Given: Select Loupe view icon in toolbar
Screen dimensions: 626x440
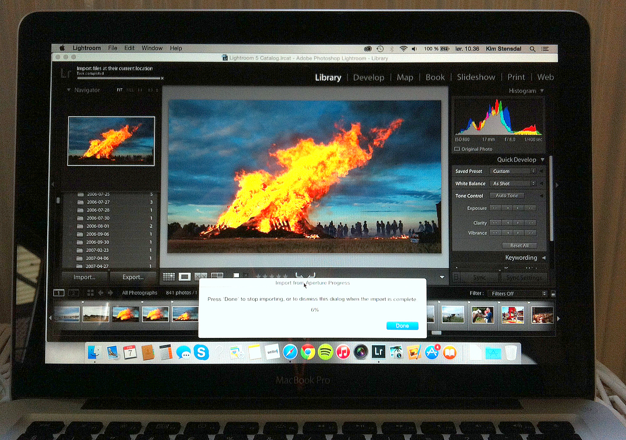Looking at the screenshot, I should pyautogui.click(x=185, y=277).
